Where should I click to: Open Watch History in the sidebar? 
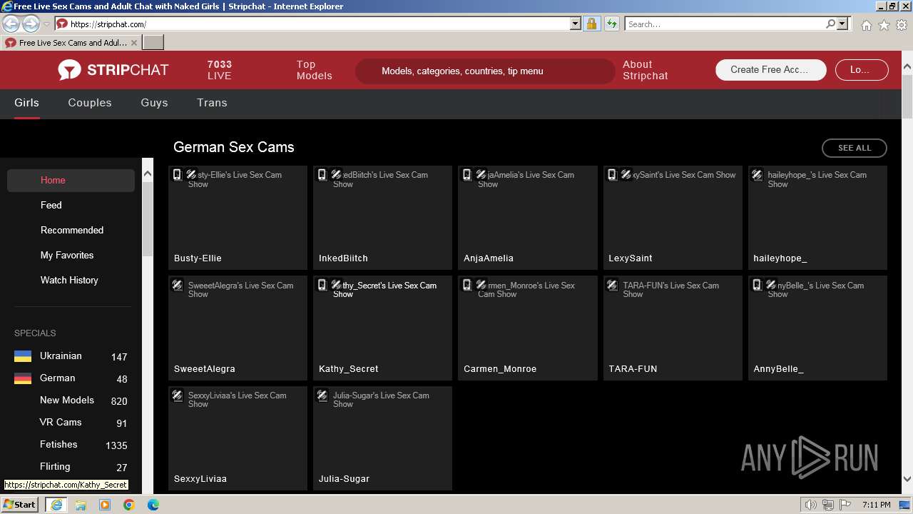point(71,281)
